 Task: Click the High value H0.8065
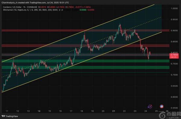[x=51, y=7]
